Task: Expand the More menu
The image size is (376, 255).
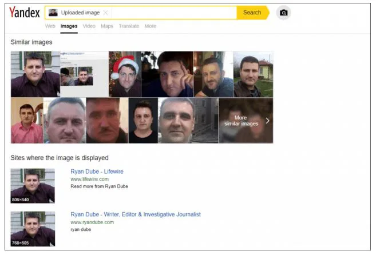Action: pyautogui.click(x=150, y=26)
